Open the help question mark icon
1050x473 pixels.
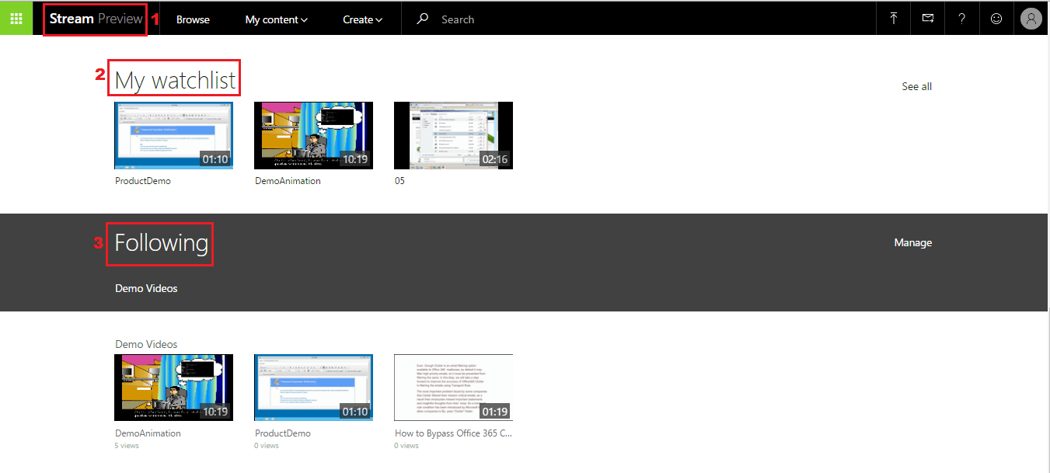coord(962,19)
